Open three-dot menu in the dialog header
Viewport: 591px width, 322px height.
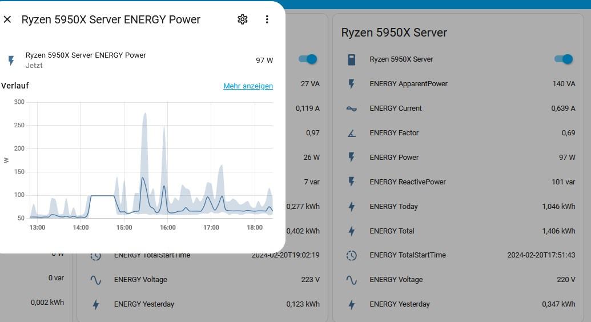(x=267, y=19)
